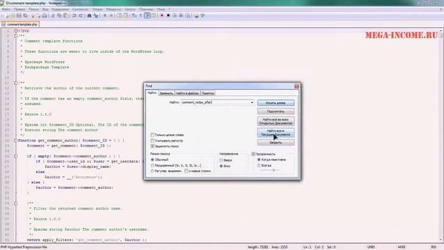Switch to 'Найти в файлах' tab
Viewport: 444px width, 250px height.
187,93
